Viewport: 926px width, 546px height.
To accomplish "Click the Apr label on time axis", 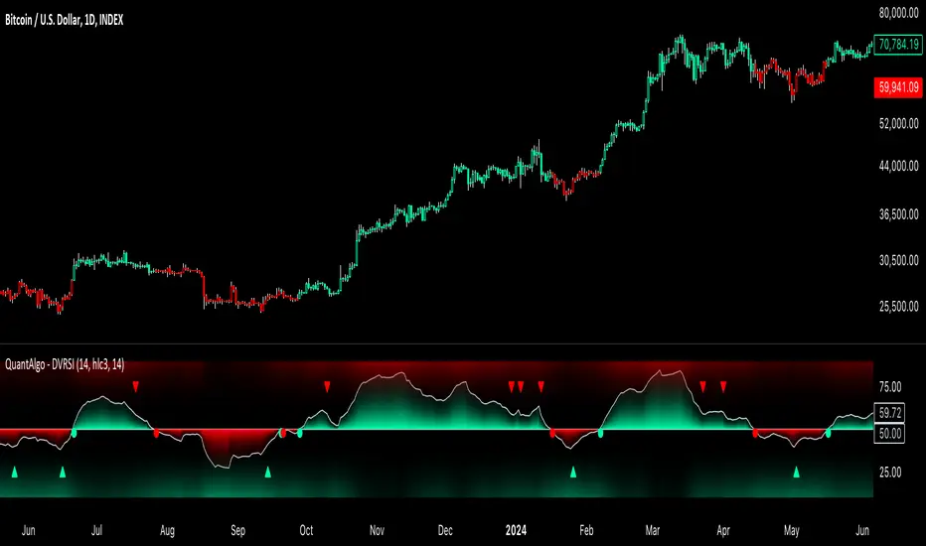I will [x=723, y=530].
